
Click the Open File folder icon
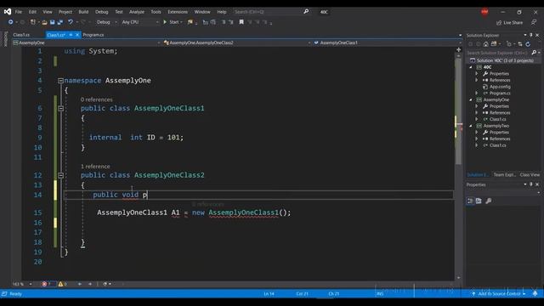pyautogui.click(x=44, y=22)
